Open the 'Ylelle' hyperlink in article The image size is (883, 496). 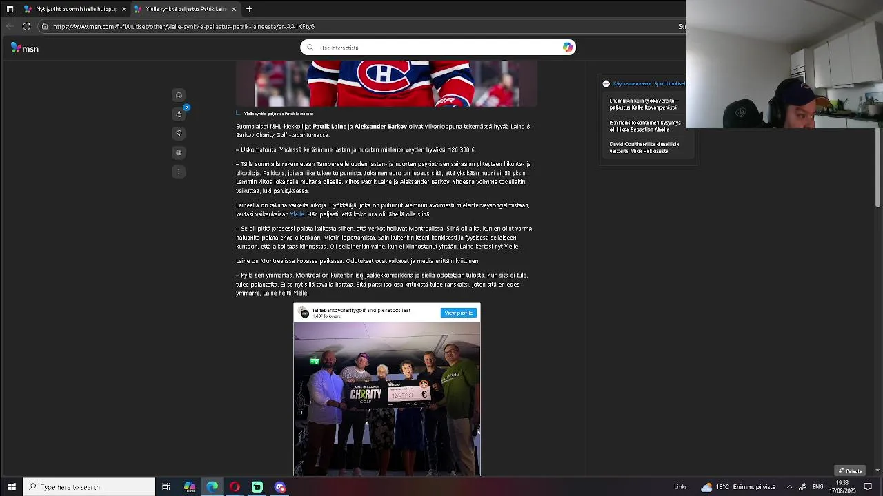pyautogui.click(x=297, y=214)
